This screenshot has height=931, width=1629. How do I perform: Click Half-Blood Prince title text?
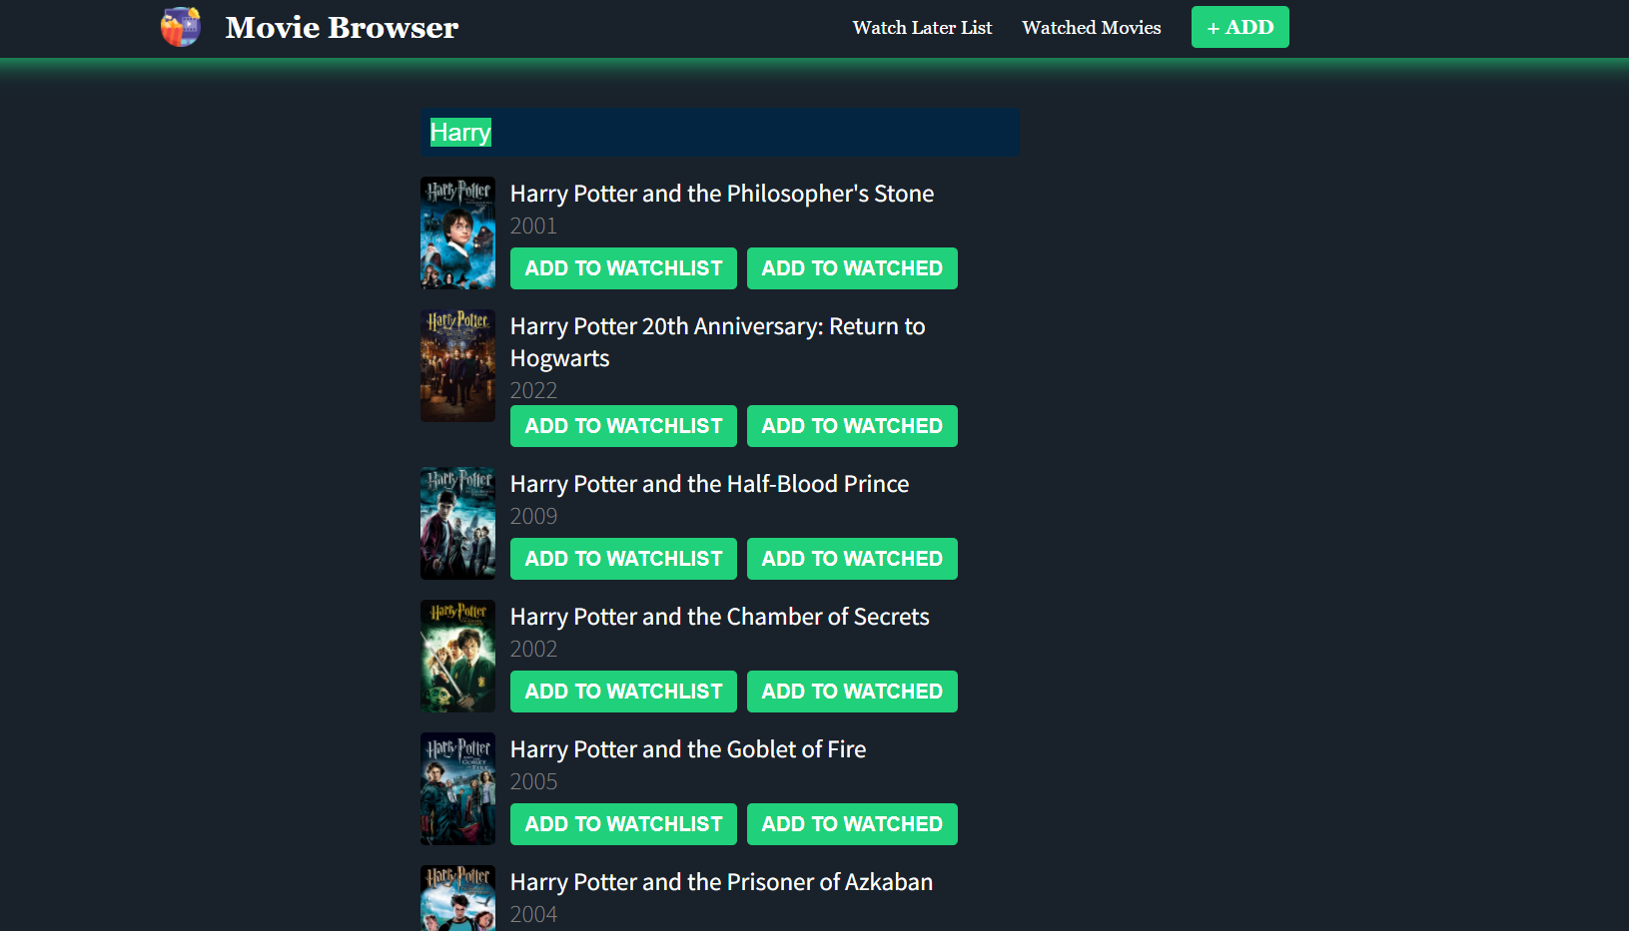tap(709, 484)
